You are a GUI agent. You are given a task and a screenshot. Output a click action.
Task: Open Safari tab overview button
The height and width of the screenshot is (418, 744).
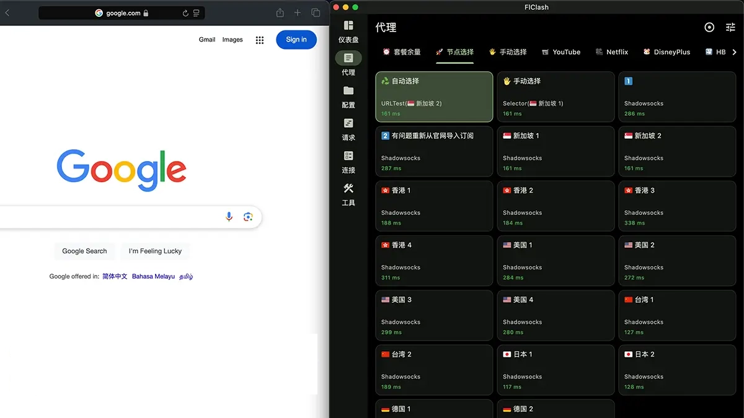pos(316,13)
